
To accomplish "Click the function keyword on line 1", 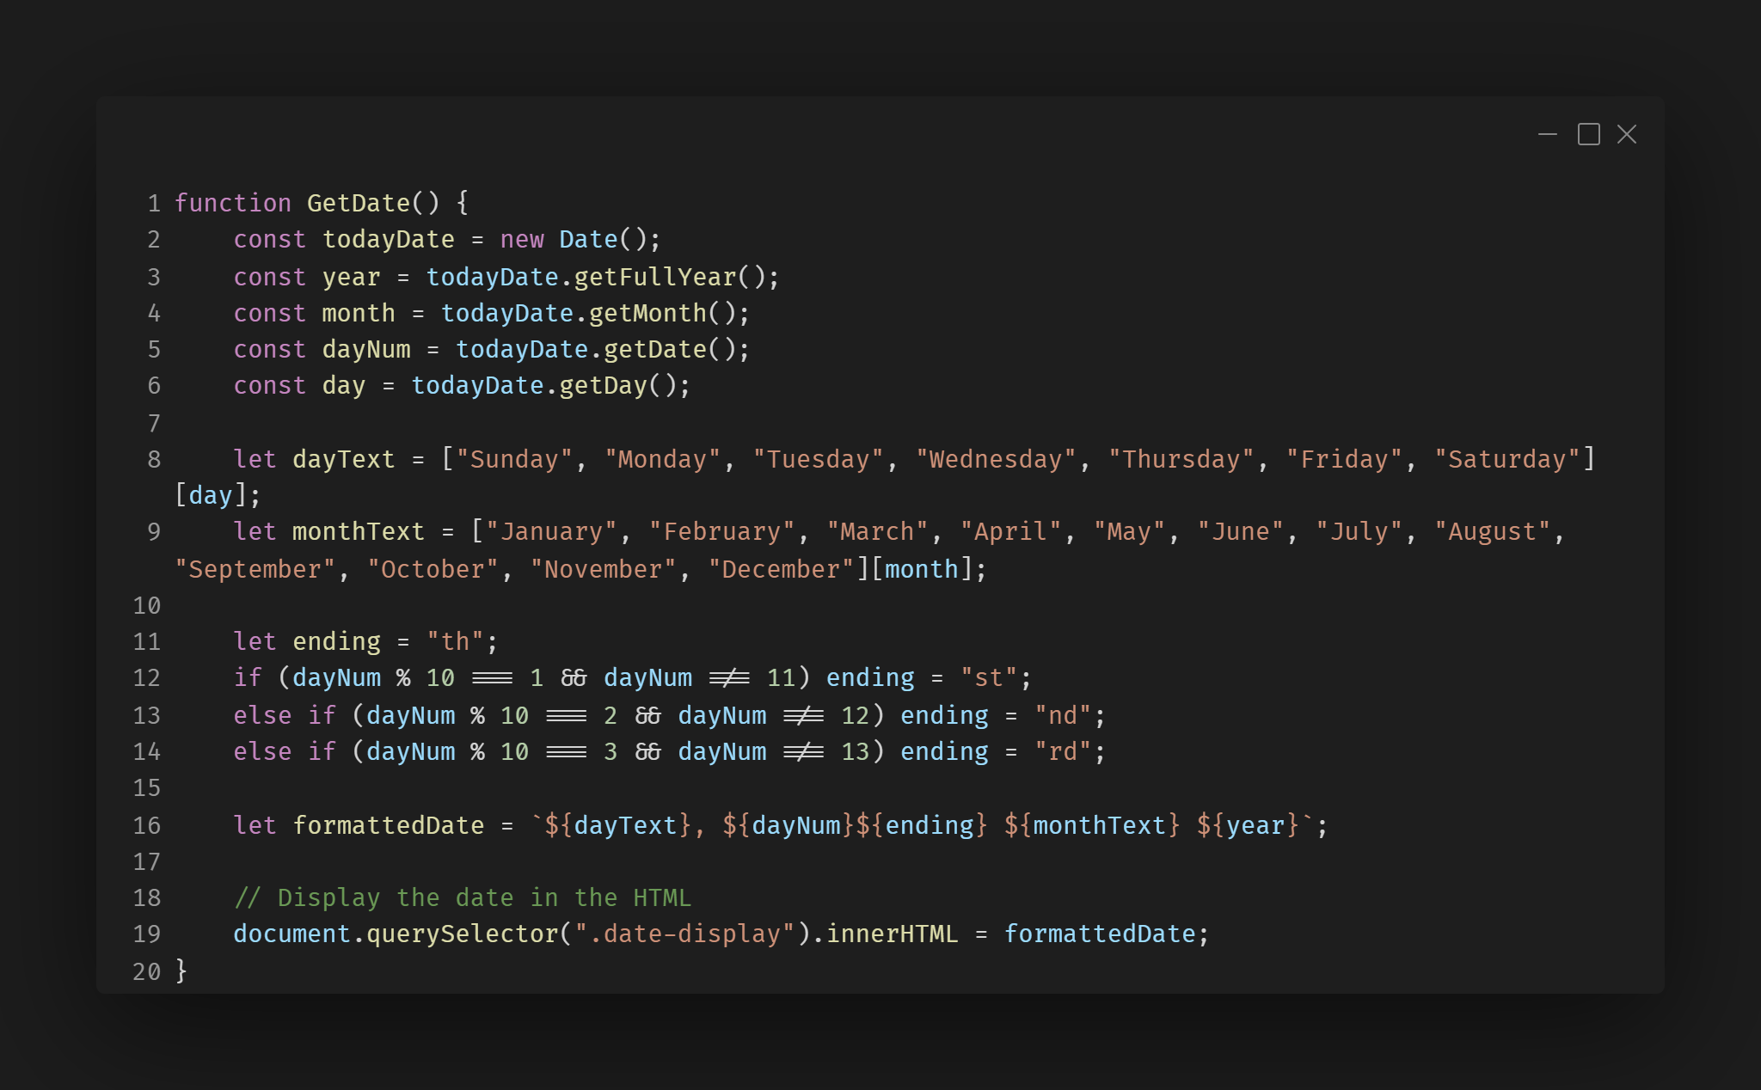I will (x=233, y=203).
